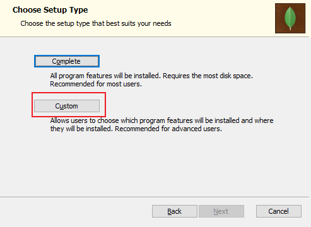Go to the previous step with Back
Viewport: 311px width, 227px height.
[175, 211]
